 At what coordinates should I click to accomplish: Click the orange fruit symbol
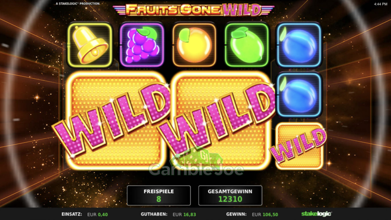[194, 45]
